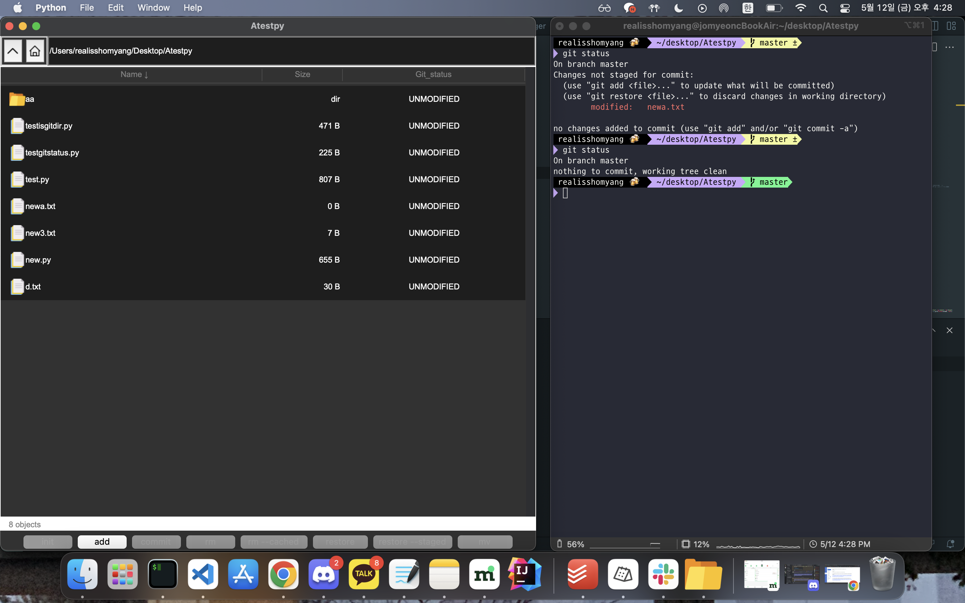The height and width of the screenshot is (603, 965).
Task: Select the aa folder icon
Action: [17, 99]
